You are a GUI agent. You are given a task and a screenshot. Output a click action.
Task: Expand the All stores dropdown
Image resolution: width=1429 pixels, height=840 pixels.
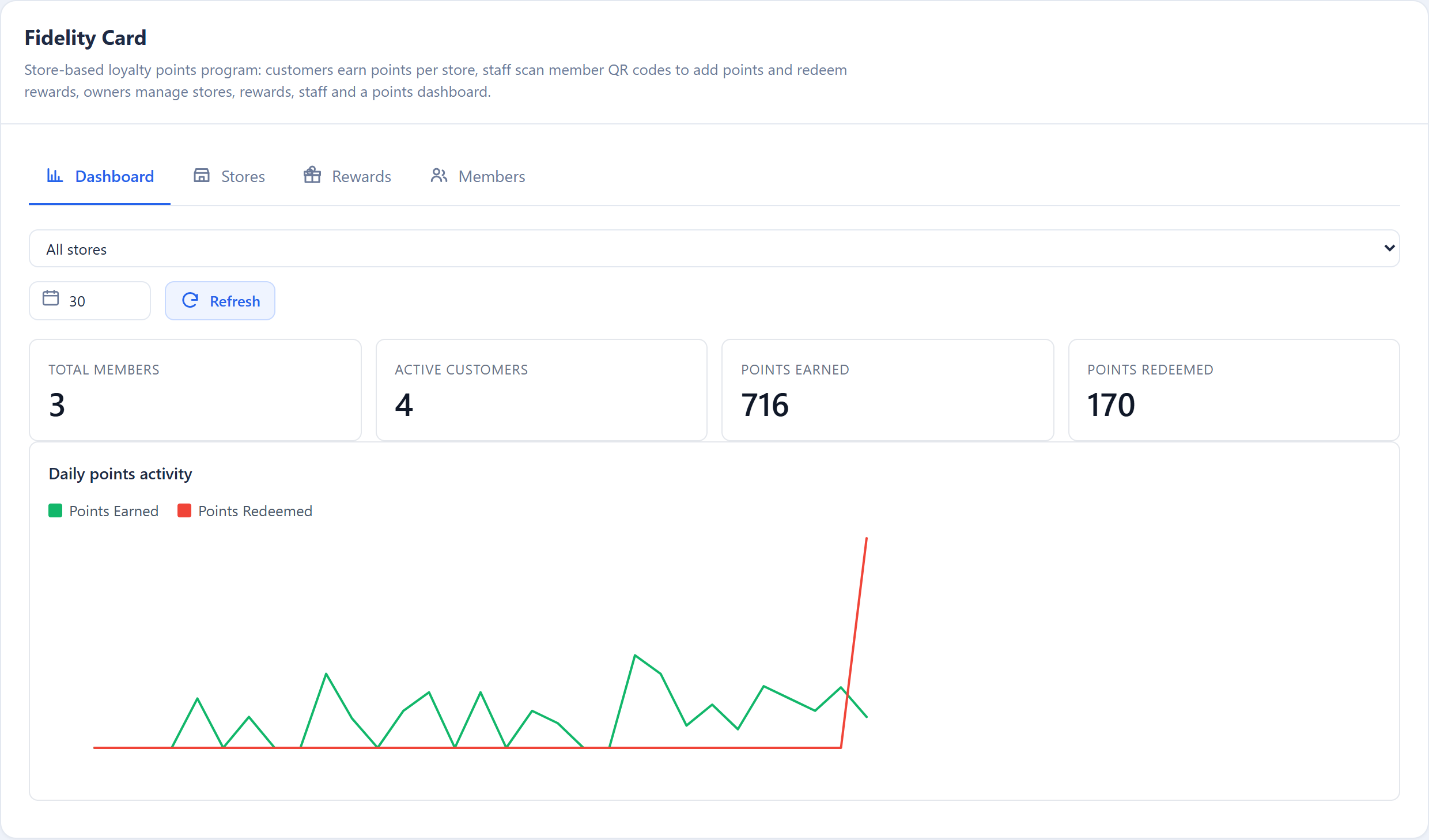pos(714,249)
